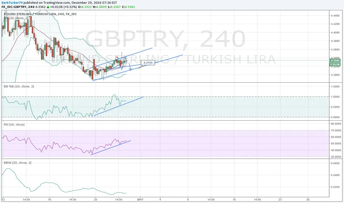Click the 1:35:58 candle countdown tag
The width and height of the screenshot is (344, 203).
[335, 65]
